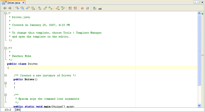Click the second shift line indent icon
Screen dimensions: 205x112
pyautogui.click(x=75, y=8)
